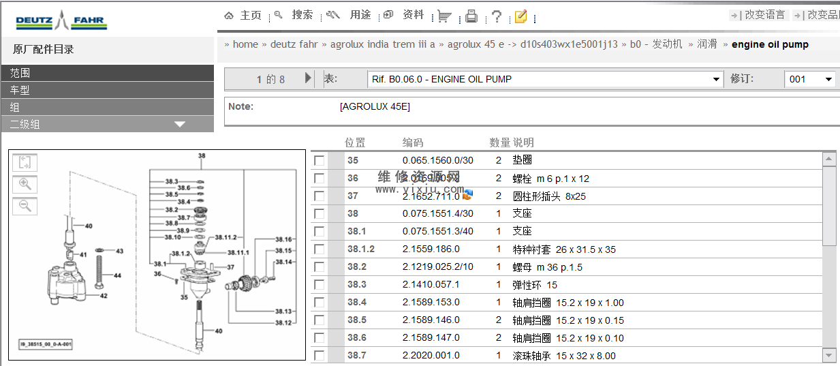Click '润滑' breadcrumb link

707,44
